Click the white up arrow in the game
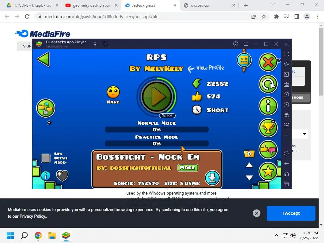The image size is (324, 243). (249, 165)
